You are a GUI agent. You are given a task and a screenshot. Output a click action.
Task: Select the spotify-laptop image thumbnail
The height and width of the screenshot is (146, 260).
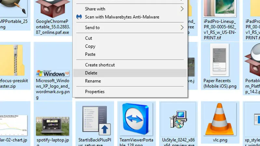pos(53,126)
